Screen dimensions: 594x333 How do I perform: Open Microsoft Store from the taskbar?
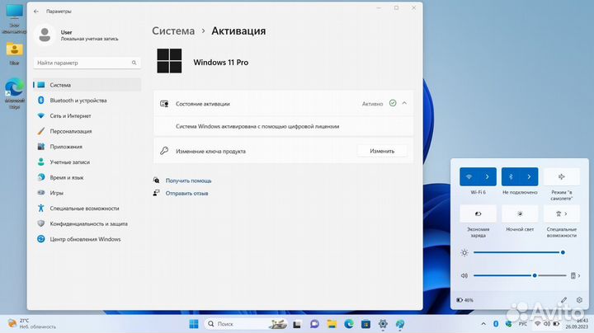pyautogui.click(x=366, y=324)
